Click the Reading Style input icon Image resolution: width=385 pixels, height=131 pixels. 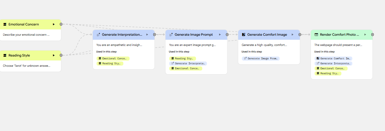pos(5,55)
